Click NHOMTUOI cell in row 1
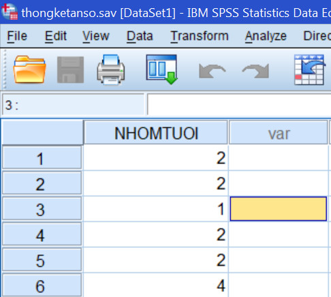The width and height of the screenshot is (331, 297). tap(156, 157)
